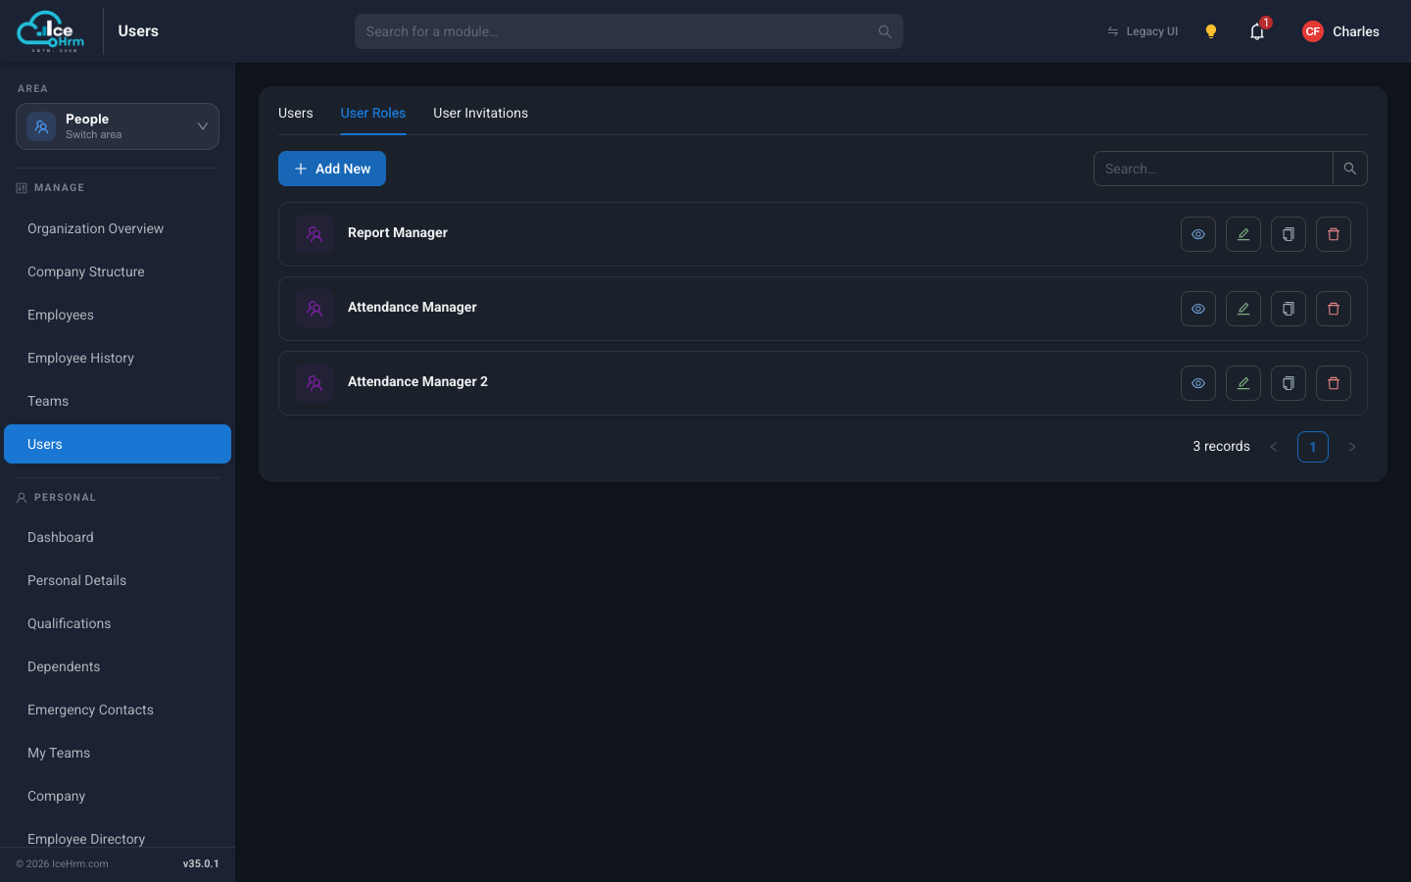Select Users in sidebar
Viewport: 1411px width, 882px height.
[x=118, y=444]
